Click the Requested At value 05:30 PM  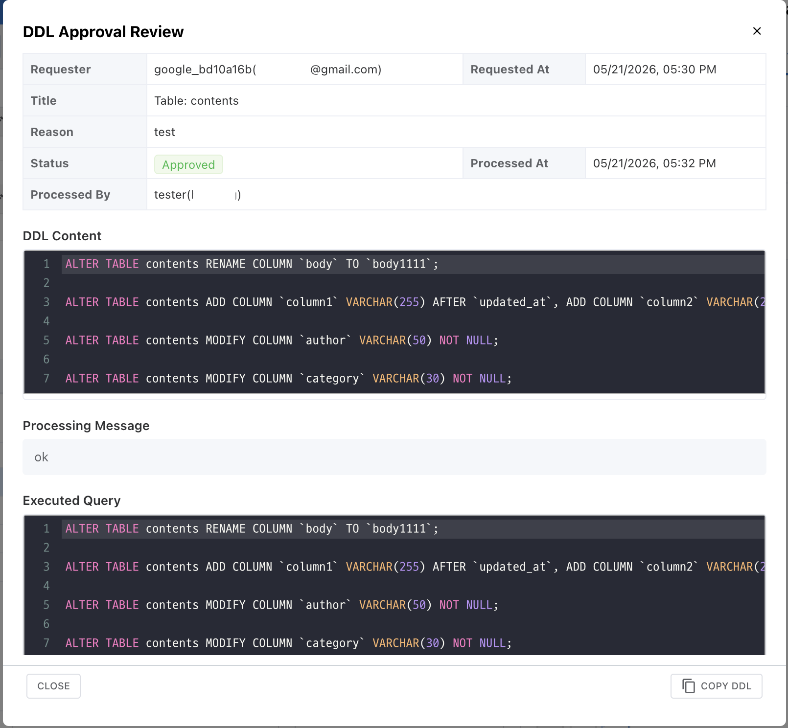pos(654,69)
